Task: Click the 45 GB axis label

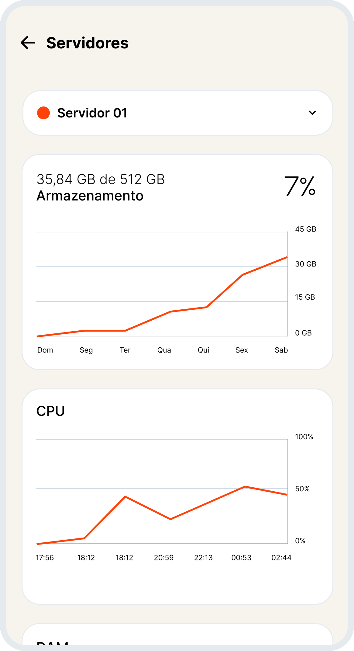Action: tap(305, 229)
